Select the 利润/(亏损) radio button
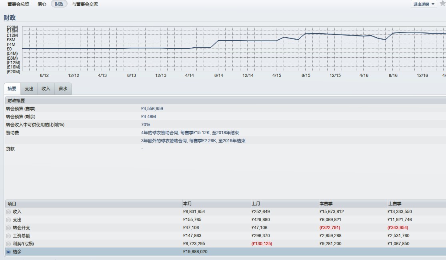The width and height of the screenshot is (446, 260). click(x=8, y=244)
